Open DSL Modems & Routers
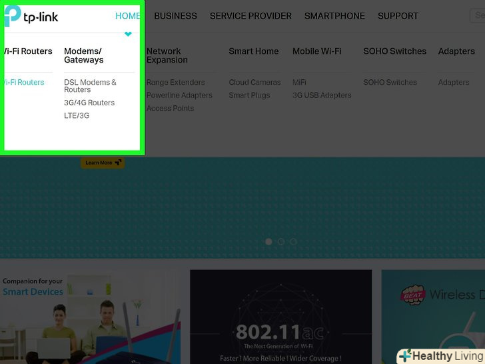Screen dimensions: 485x364 pyautogui.click(x=90, y=86)
